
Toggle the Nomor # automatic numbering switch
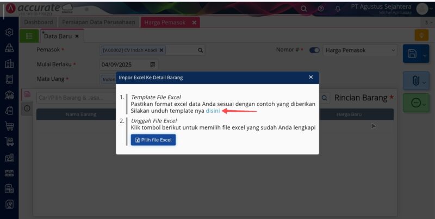tap(314, 50)
